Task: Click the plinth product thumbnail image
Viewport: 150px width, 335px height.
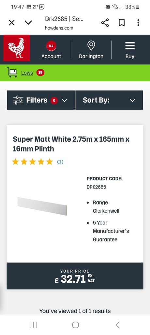Action: pyautogui.click(x=42, y=206)
